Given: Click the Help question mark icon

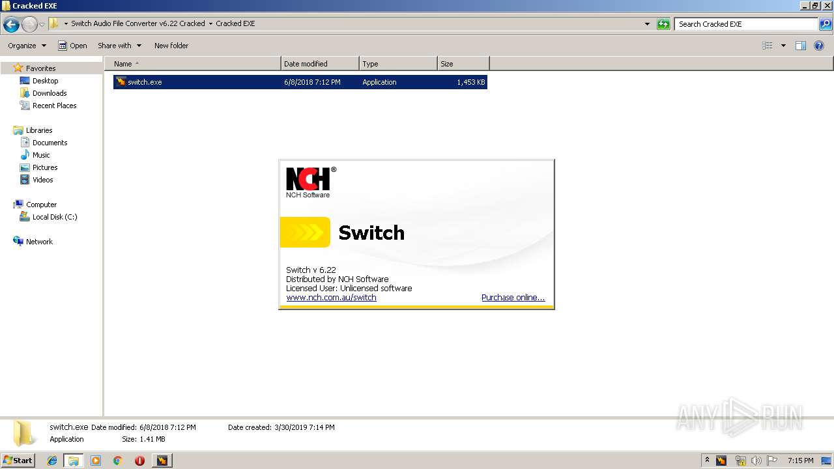Looking at the screenshot, I should 819,46.
